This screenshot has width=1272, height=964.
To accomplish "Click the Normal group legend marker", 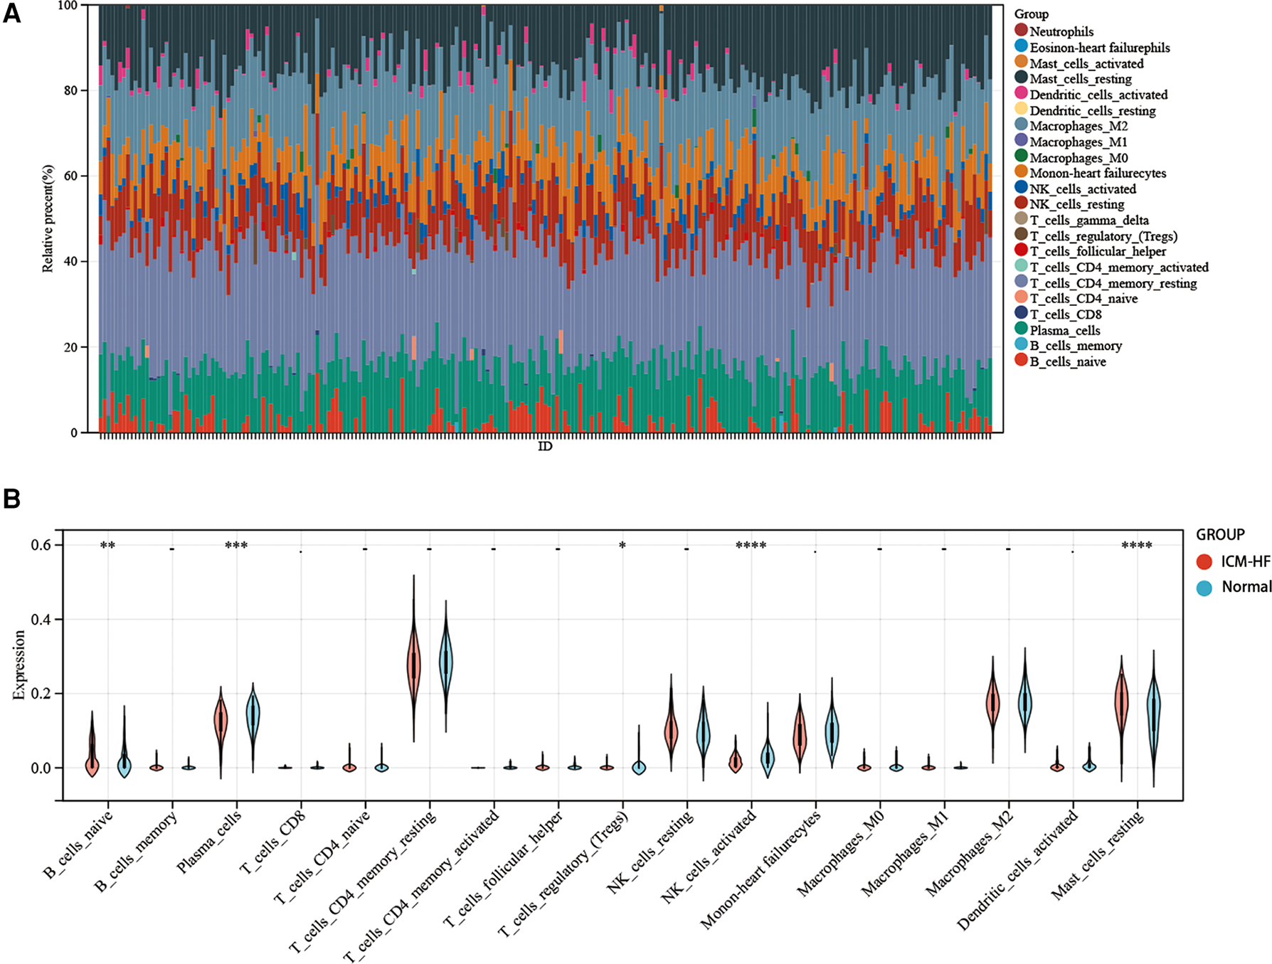I will (x=1204, y=588).
